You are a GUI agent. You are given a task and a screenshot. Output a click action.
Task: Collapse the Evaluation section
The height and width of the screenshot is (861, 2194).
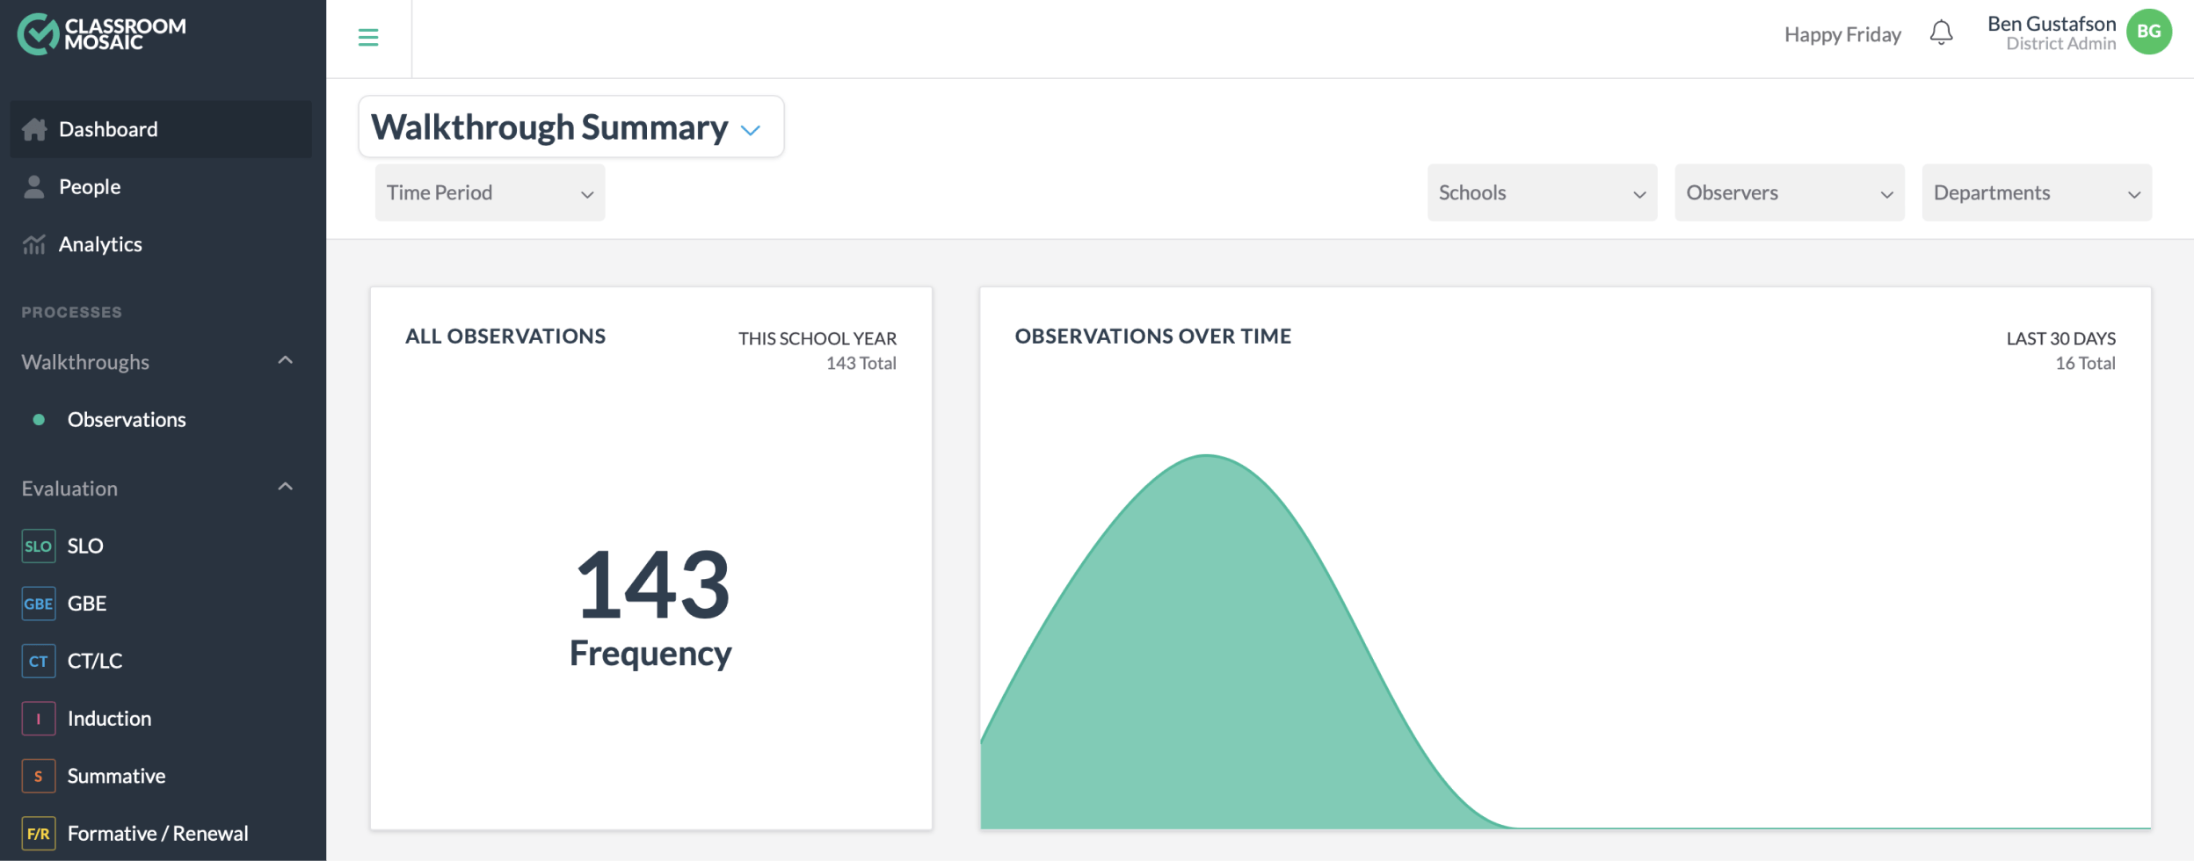point(285,486)
